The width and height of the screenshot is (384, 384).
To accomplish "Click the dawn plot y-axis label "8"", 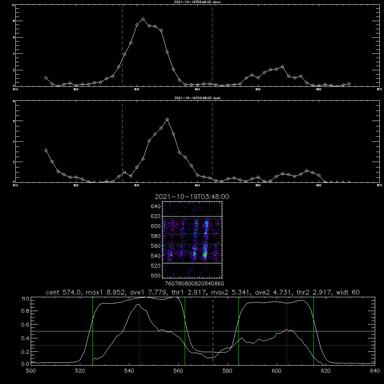I will click(x=14, y=21).
